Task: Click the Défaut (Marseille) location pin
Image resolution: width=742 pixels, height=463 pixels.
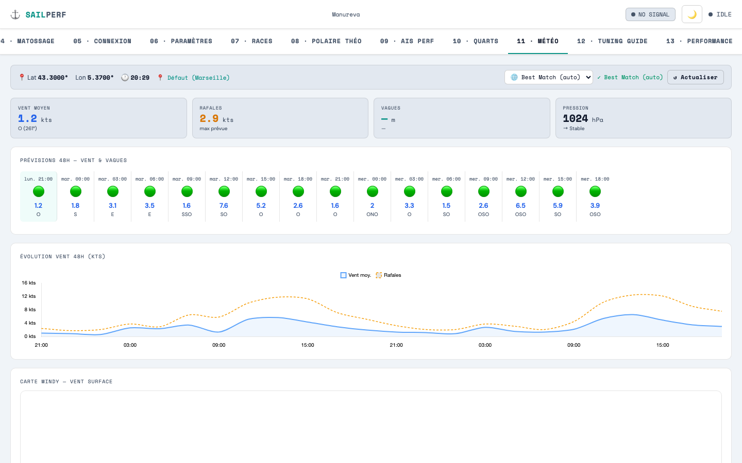Action: (x=160, y=77)
